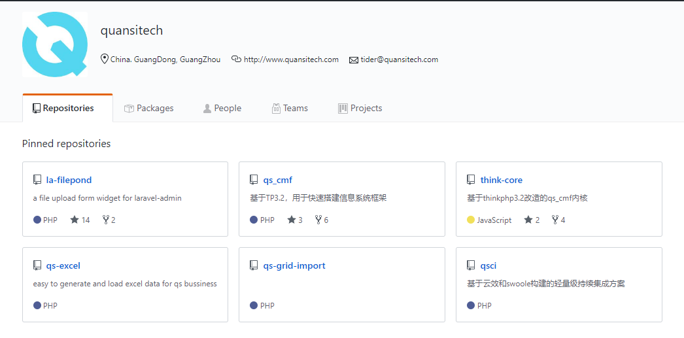This screenshot has width=684, height=338.
Task: Open the la-filepond repository
Action: [69, 180]
